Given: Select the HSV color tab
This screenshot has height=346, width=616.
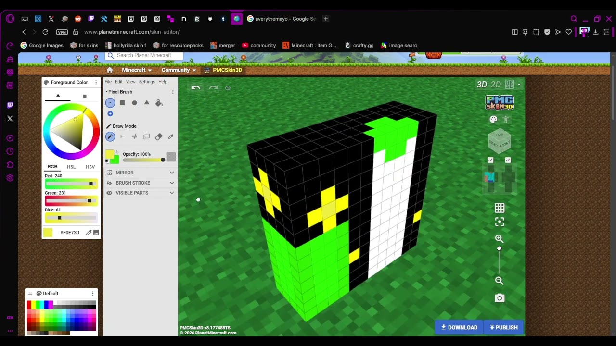Looking at the screenshot, I should point(90,167).
